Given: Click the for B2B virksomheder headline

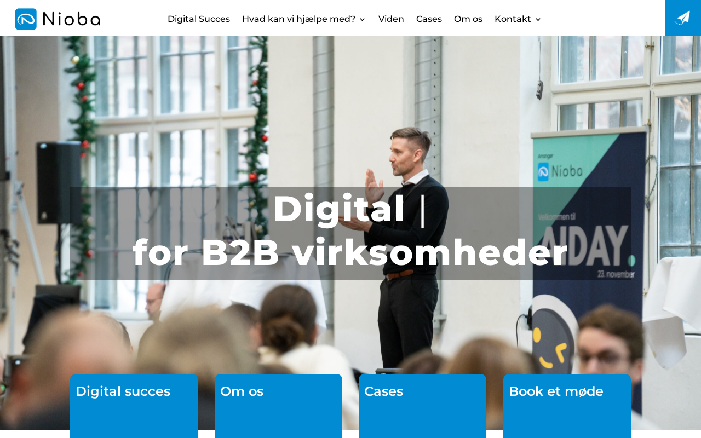Looking at the screenshot, I should 350,252.
